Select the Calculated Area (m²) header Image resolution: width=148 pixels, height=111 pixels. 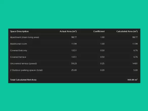[127, 31]
